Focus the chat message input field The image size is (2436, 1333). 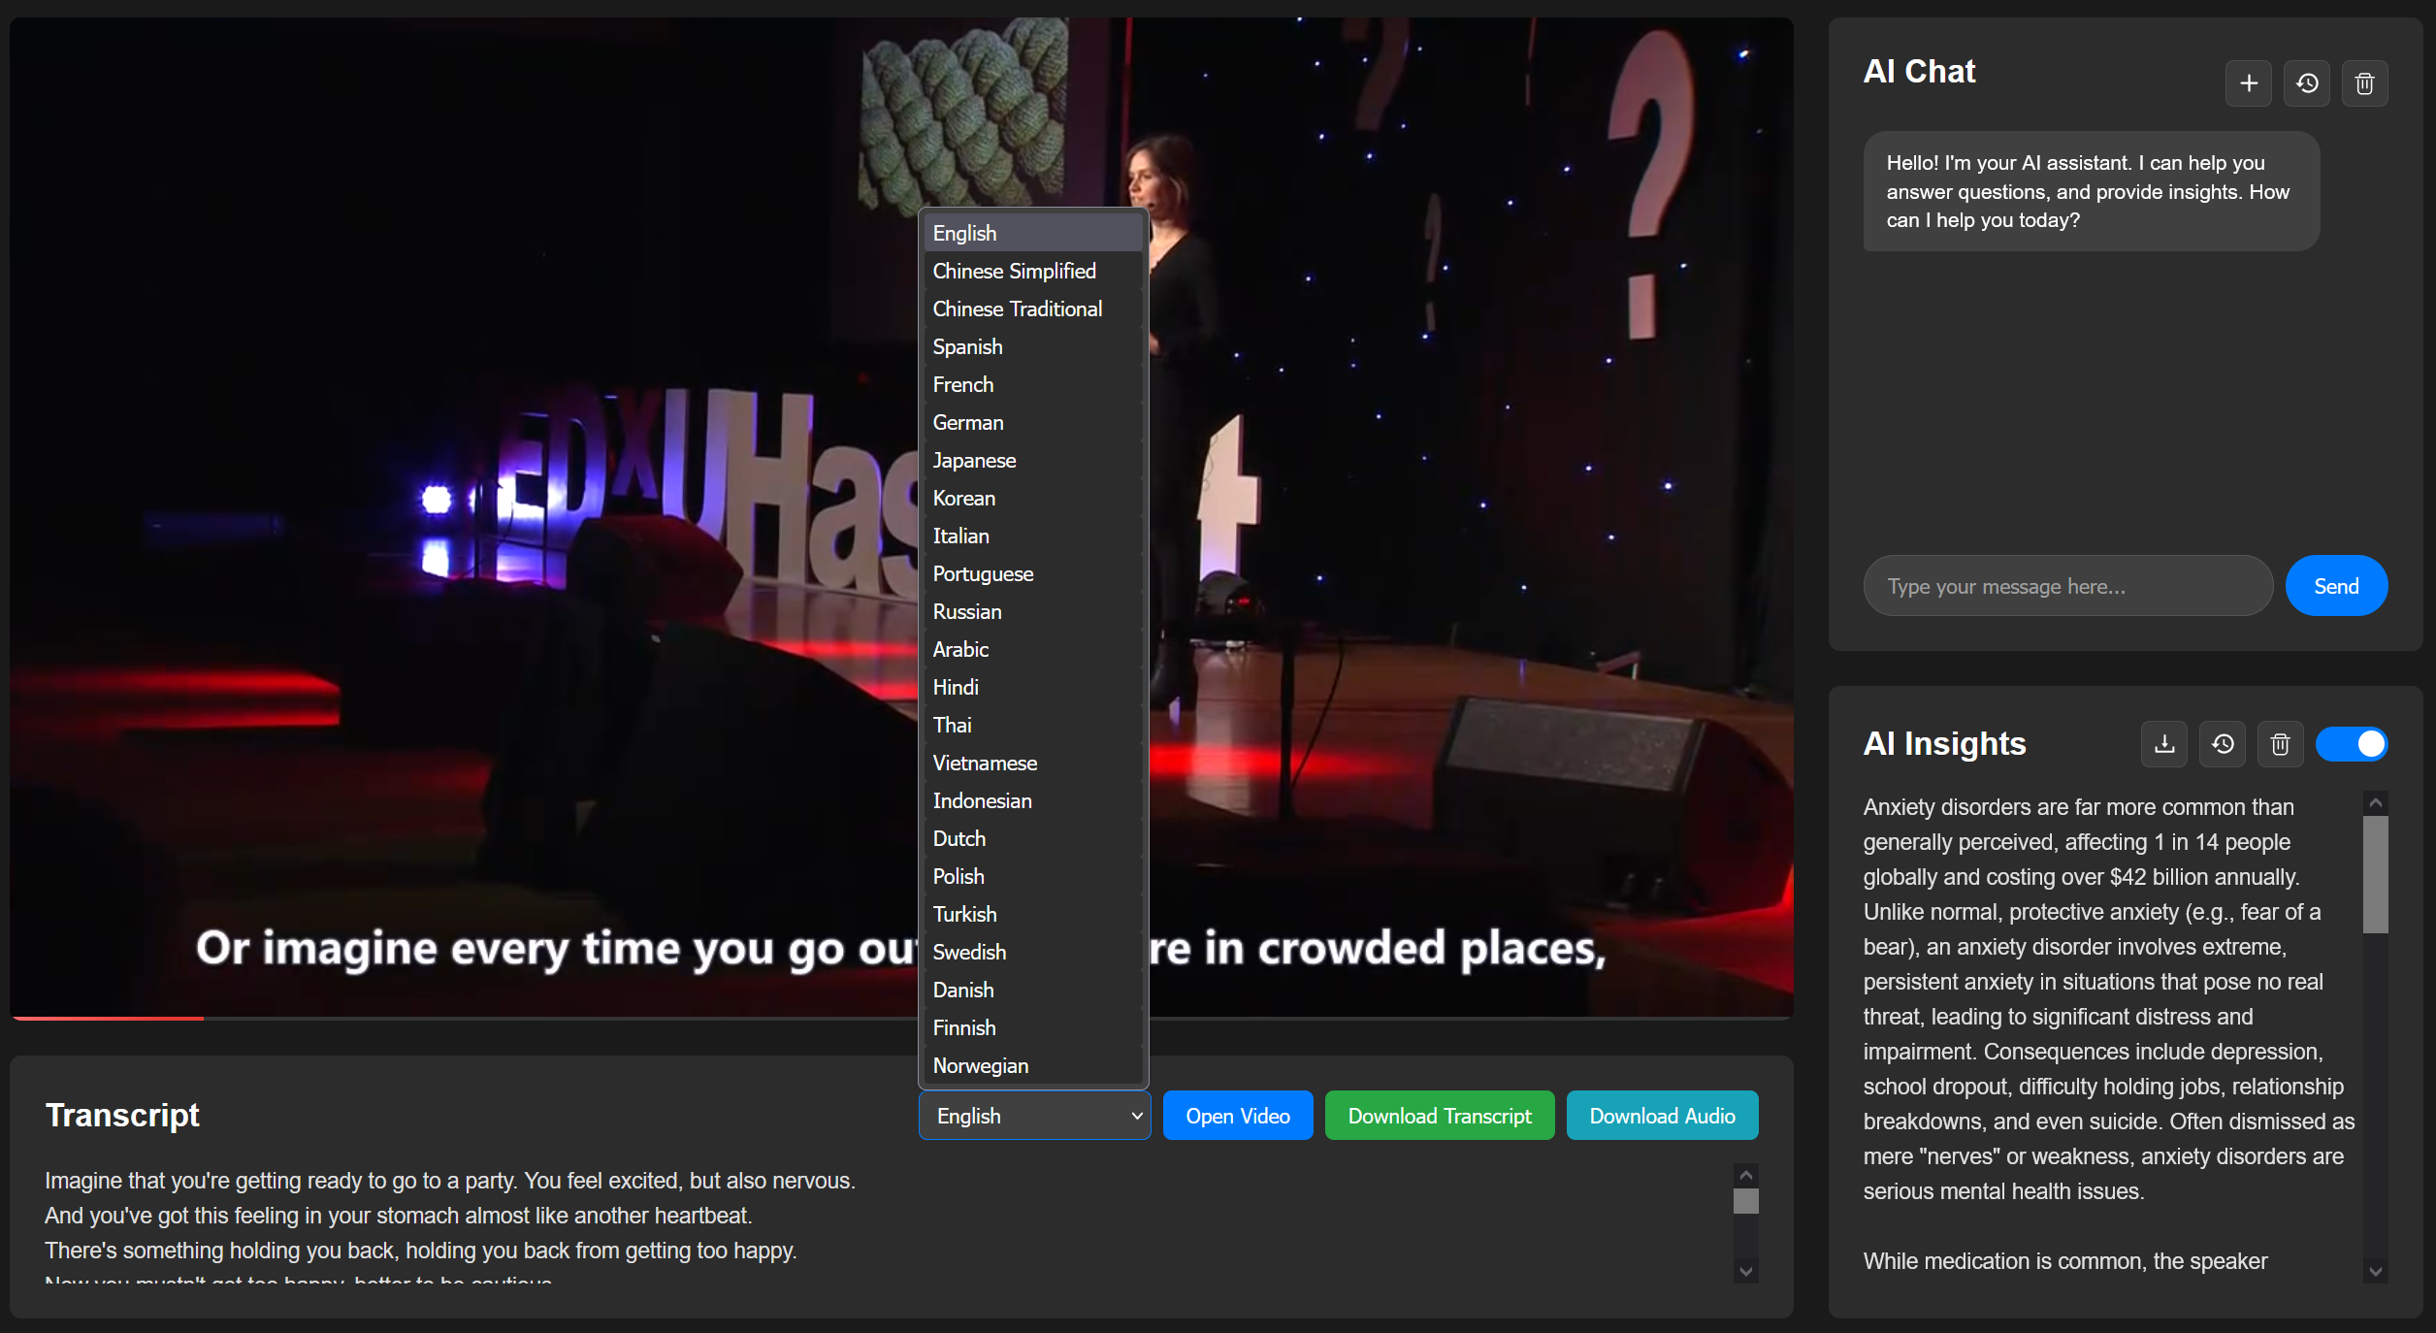[x=2066, y=586]
